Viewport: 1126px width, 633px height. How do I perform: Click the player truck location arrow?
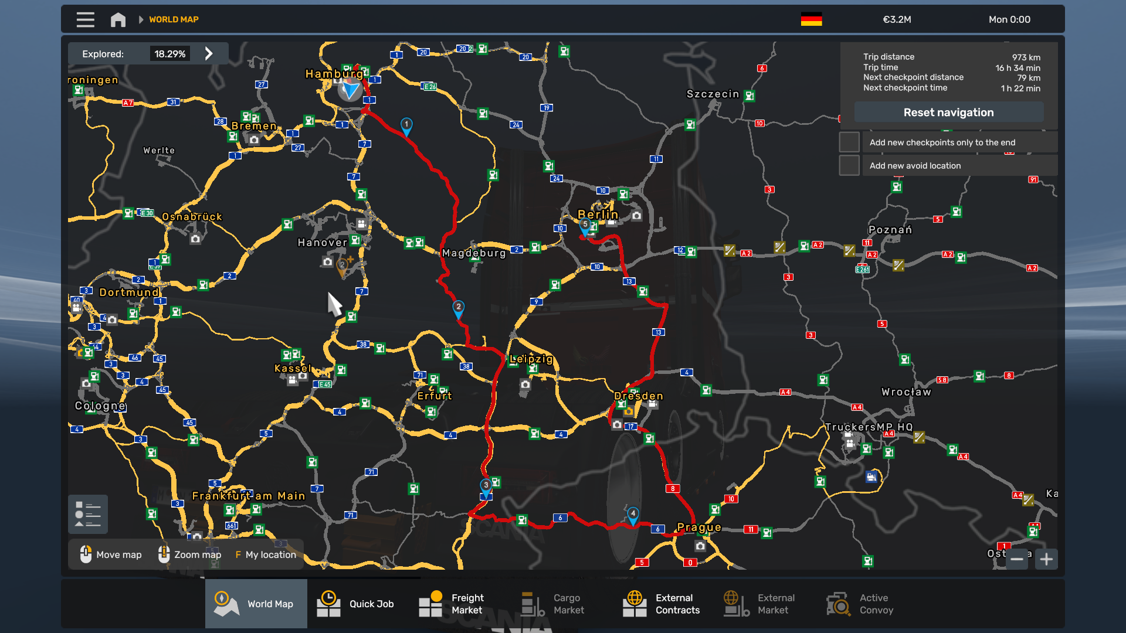351,90
